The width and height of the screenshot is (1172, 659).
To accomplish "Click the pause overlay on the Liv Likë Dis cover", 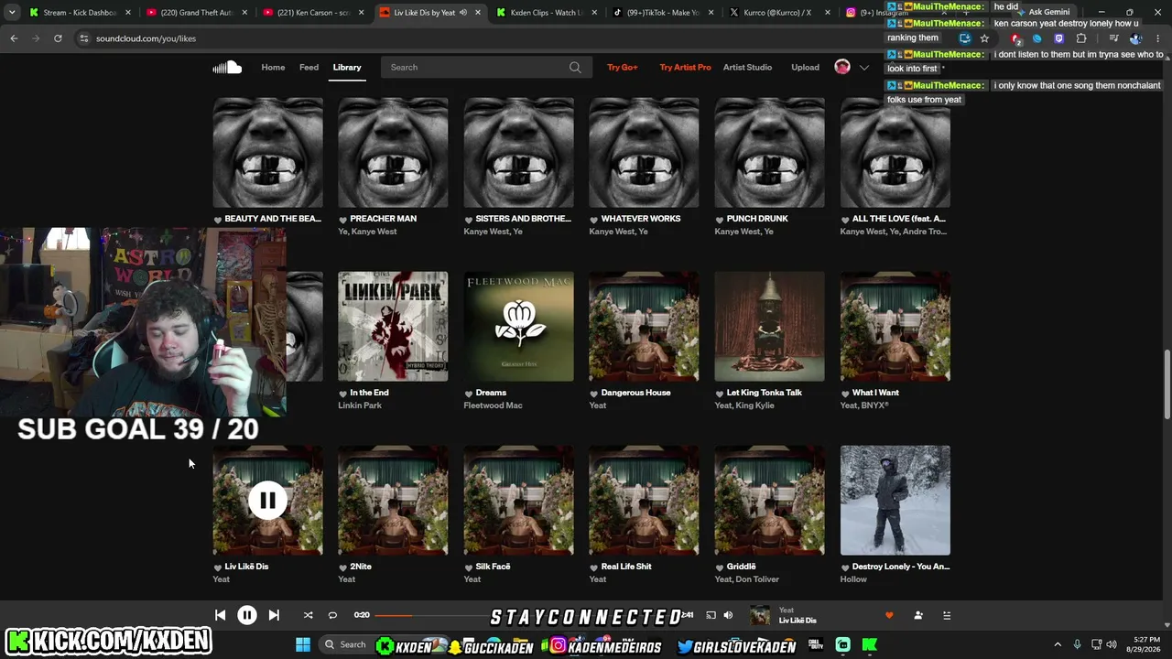I will tap(267, 501).
